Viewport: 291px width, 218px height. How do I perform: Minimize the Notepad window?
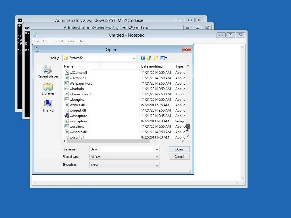point(221,35)
